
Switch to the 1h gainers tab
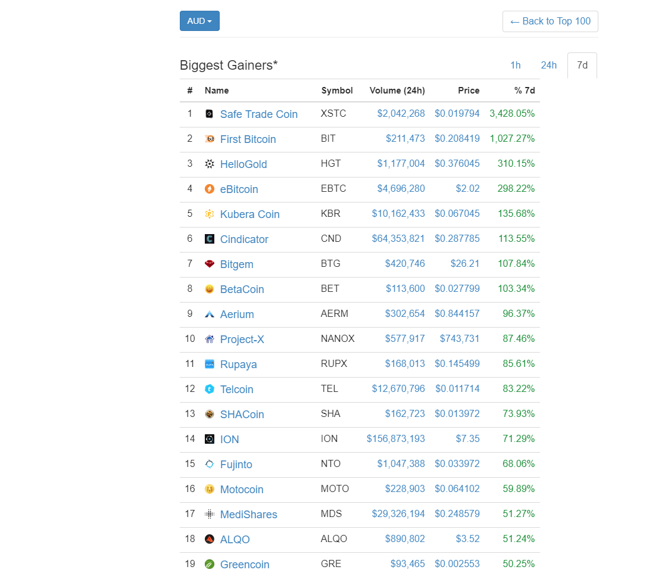click(x=515, y=65)
